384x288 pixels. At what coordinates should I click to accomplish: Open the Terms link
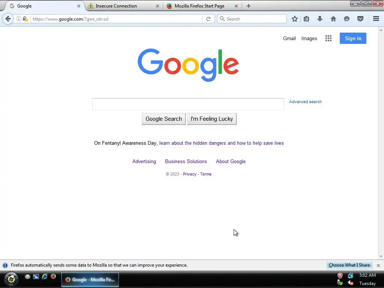(206, 174)
